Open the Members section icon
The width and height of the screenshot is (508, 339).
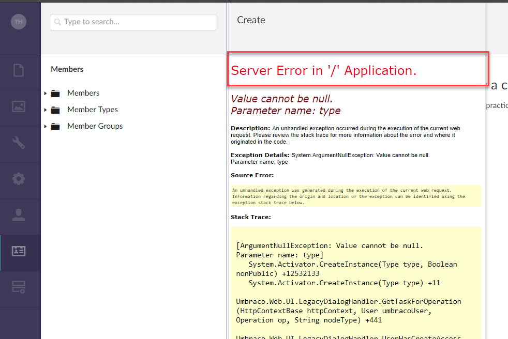19,251
